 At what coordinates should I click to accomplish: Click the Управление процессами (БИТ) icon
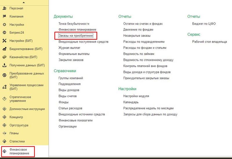pos(4,87)
